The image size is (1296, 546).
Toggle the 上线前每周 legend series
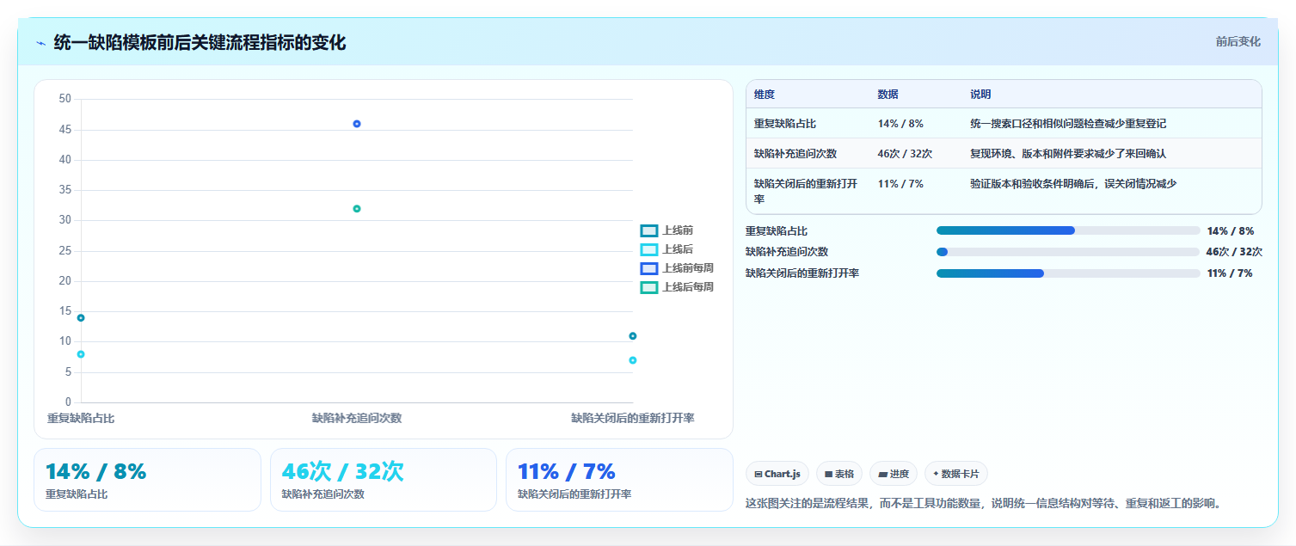point(677,268)
